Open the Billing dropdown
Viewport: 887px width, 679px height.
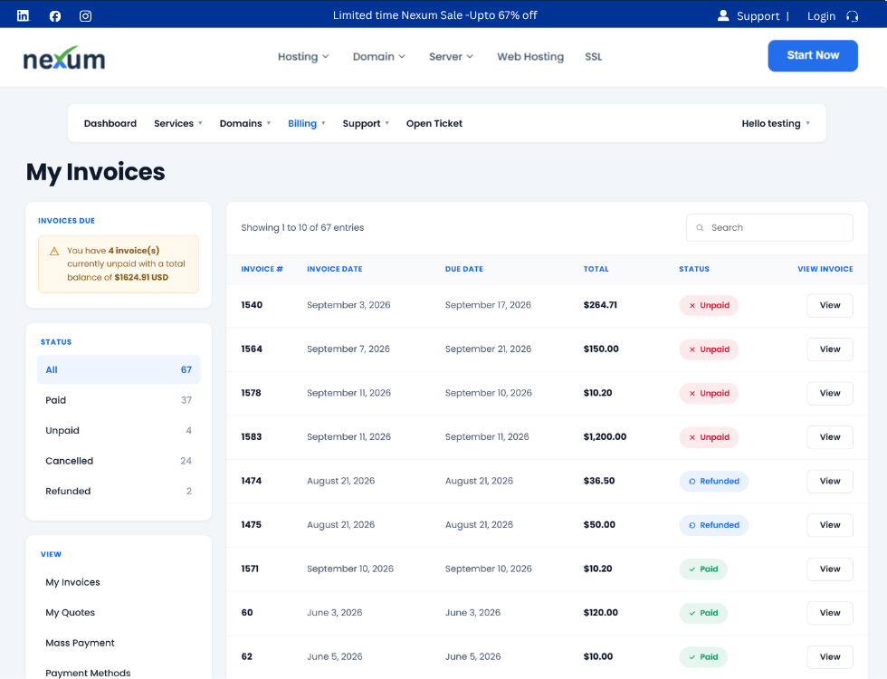tap(307, 123)
